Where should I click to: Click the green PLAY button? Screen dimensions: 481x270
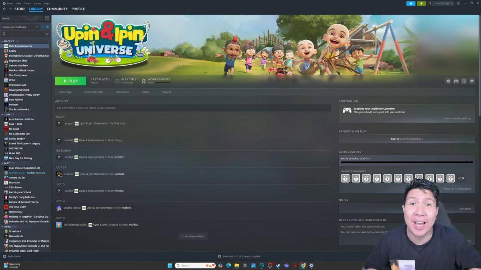click(71, 81)
